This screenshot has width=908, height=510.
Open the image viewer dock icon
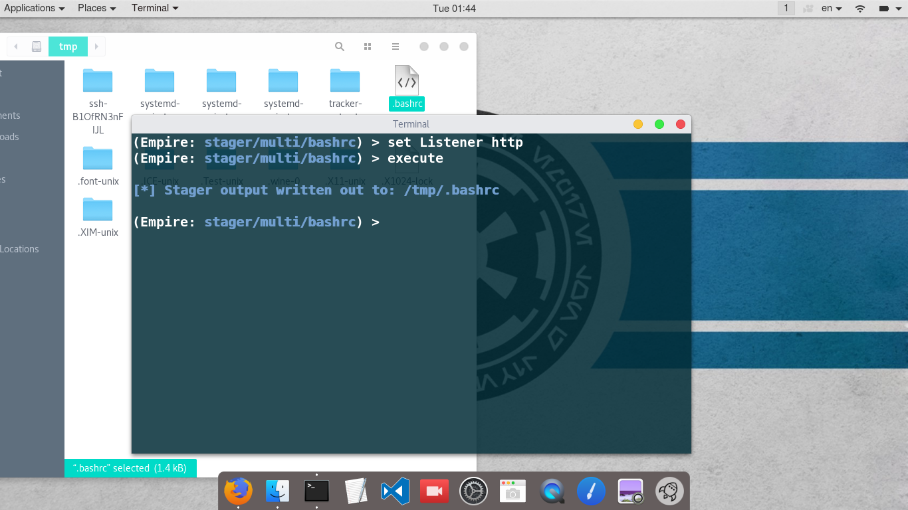click(630, 491)
